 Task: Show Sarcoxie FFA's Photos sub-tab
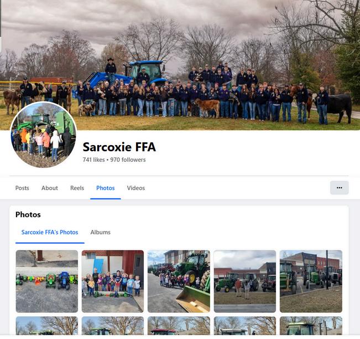click(50, 232)
